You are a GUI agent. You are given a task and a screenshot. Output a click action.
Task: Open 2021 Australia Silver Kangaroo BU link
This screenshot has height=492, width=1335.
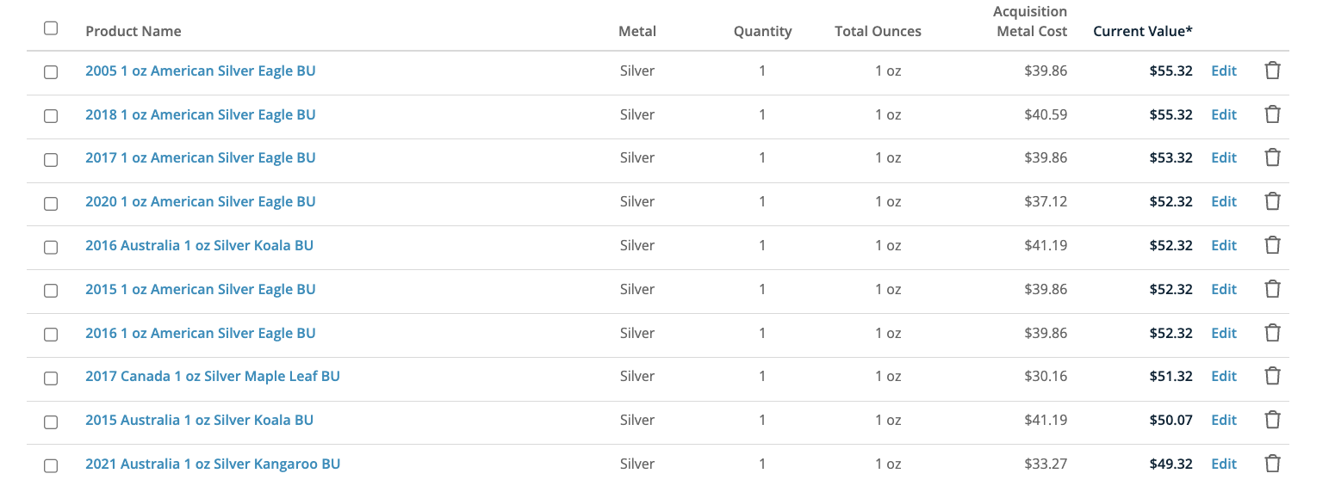pos(212,464)
